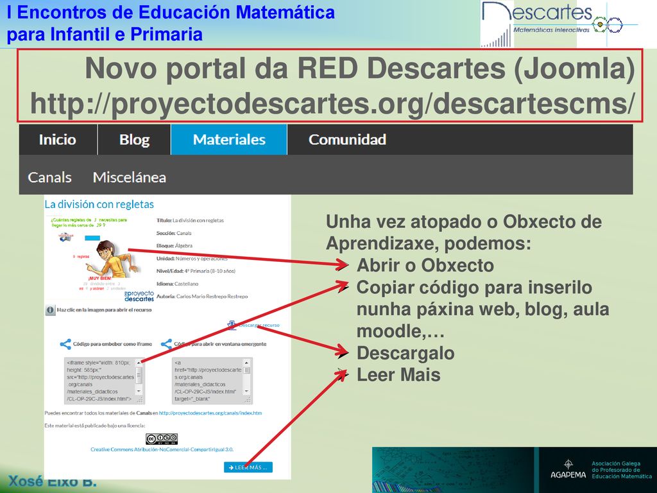This screenshot has height=493, width=657.
Task: Click the regletas resource preview image
Action: click(99, 259)
